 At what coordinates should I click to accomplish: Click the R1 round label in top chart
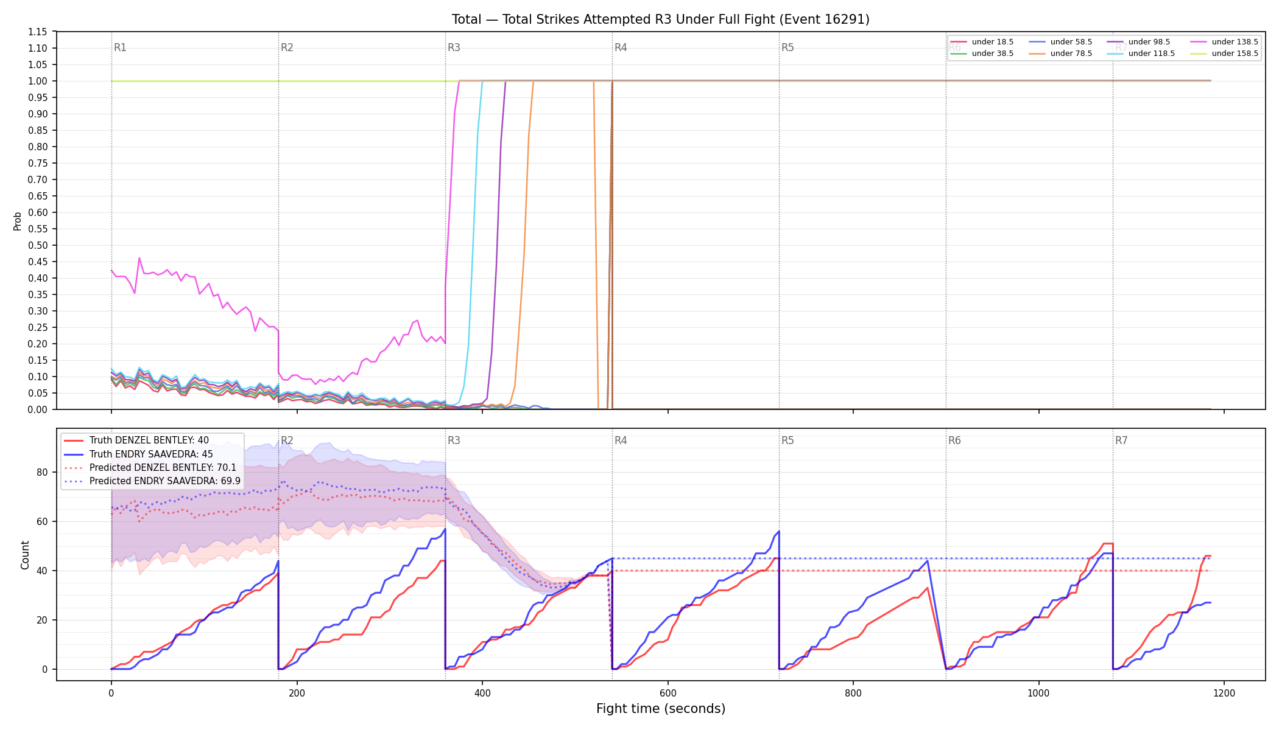click(x=120, y=47)
